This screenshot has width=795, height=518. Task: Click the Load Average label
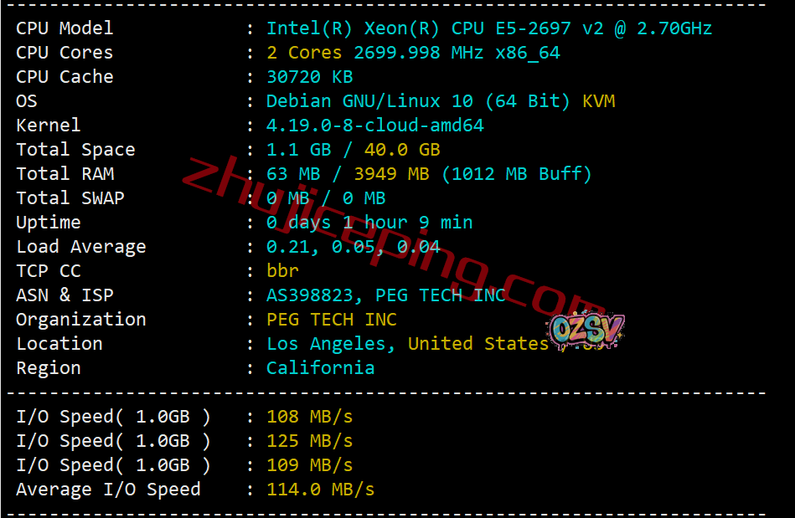(81, 247)
